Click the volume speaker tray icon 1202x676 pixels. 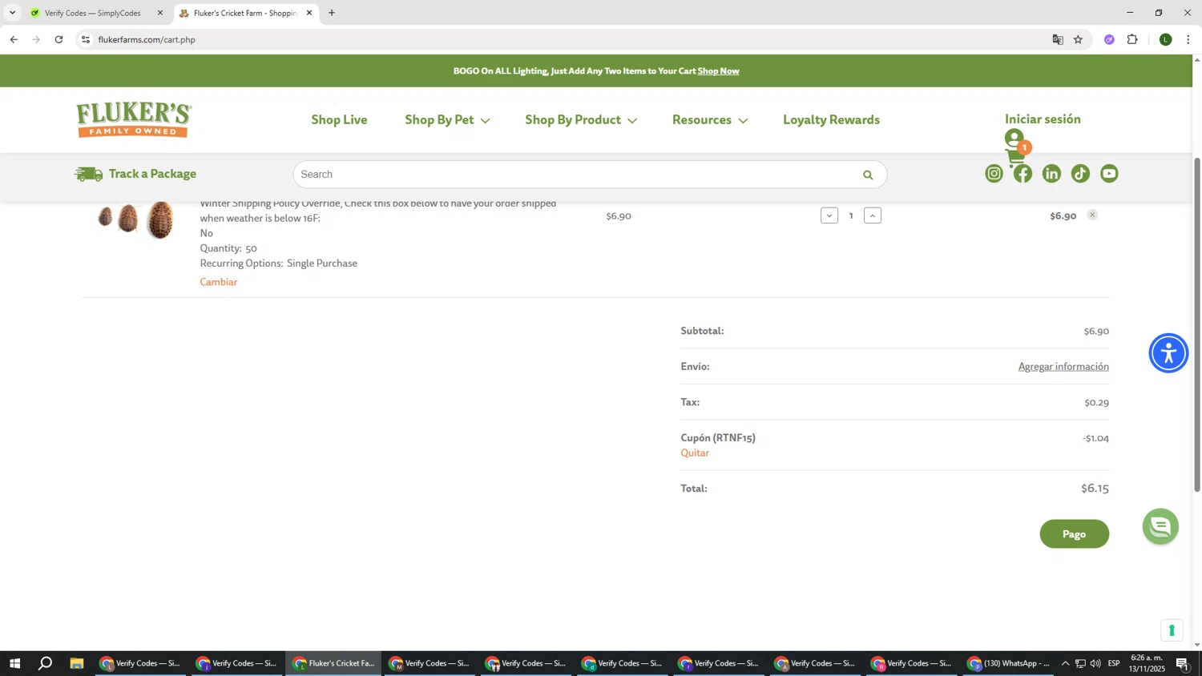(x=1095, y=663)
